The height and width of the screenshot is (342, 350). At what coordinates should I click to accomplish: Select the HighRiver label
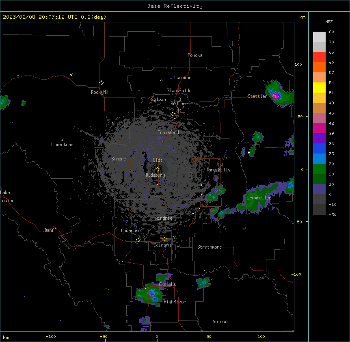click(x=175, y=302)
